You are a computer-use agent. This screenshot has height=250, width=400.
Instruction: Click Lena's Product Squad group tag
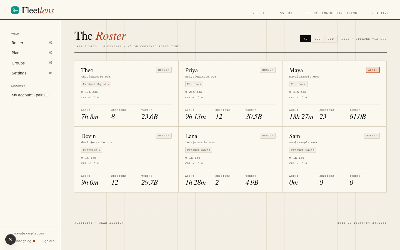pos(199,150)
